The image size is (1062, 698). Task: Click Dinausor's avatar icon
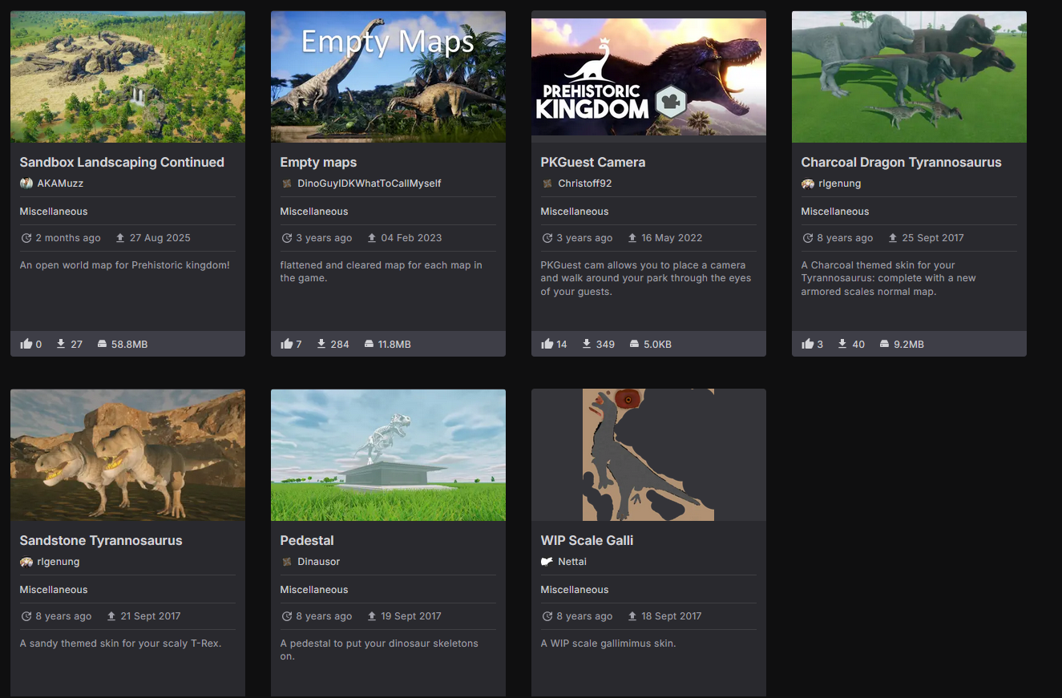287,562
